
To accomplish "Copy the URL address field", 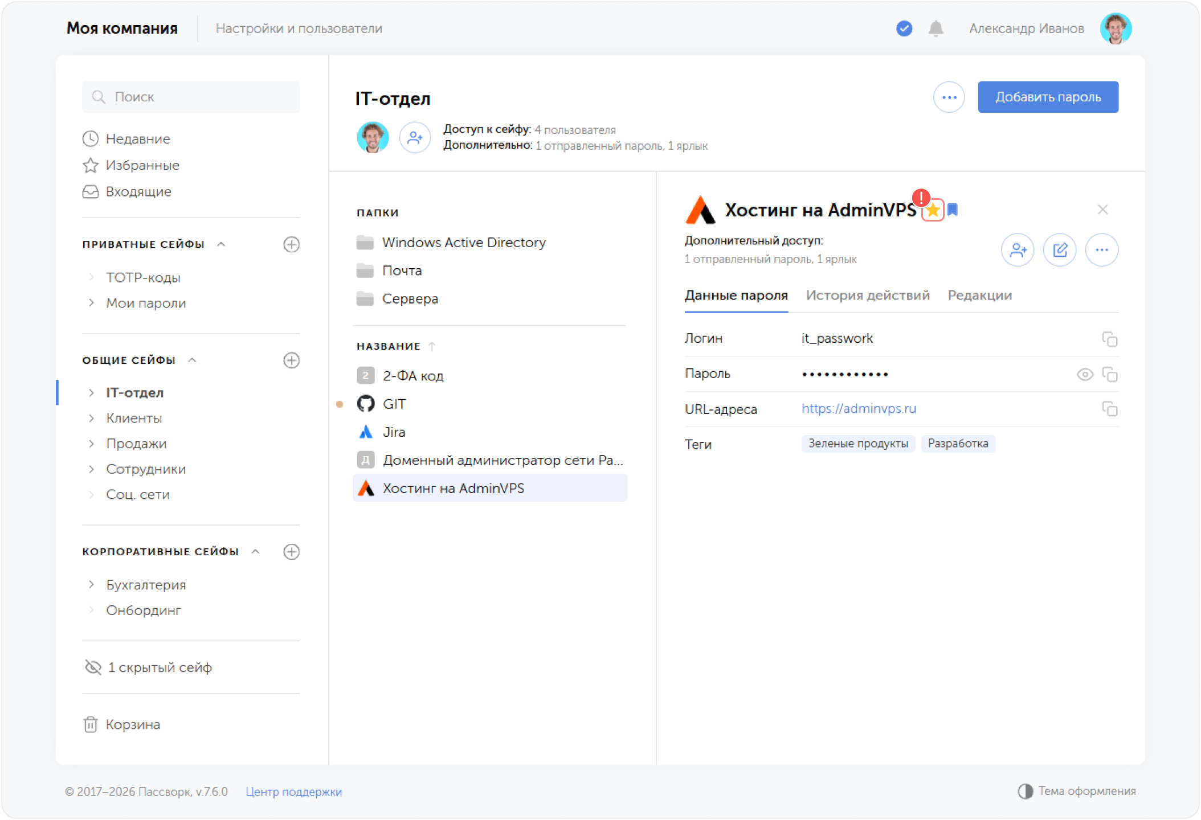I will pos(1109,409).
